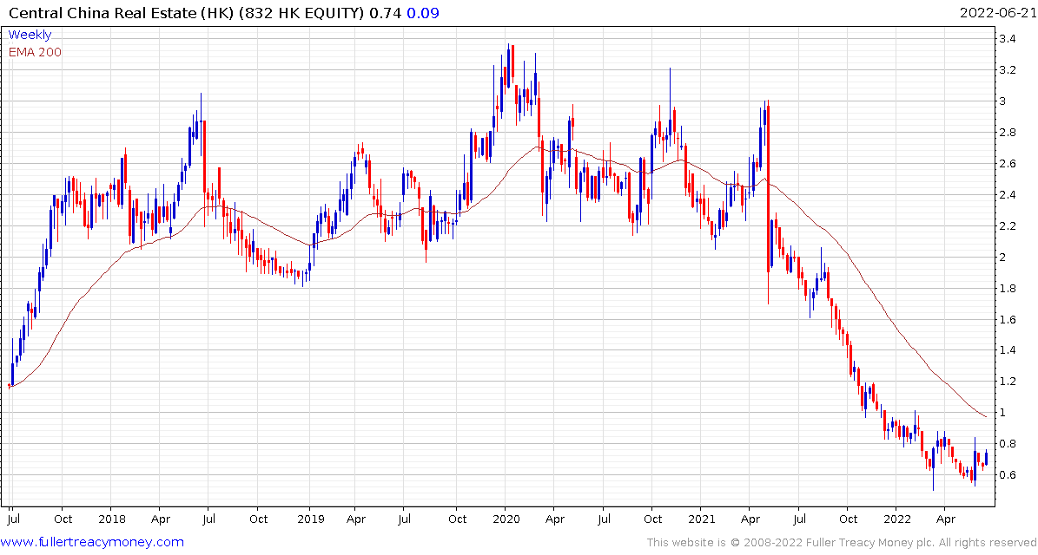Select the 2020 marker on time axis
Viewport: 1038px width, 555px height.
(x=506, y=519)
